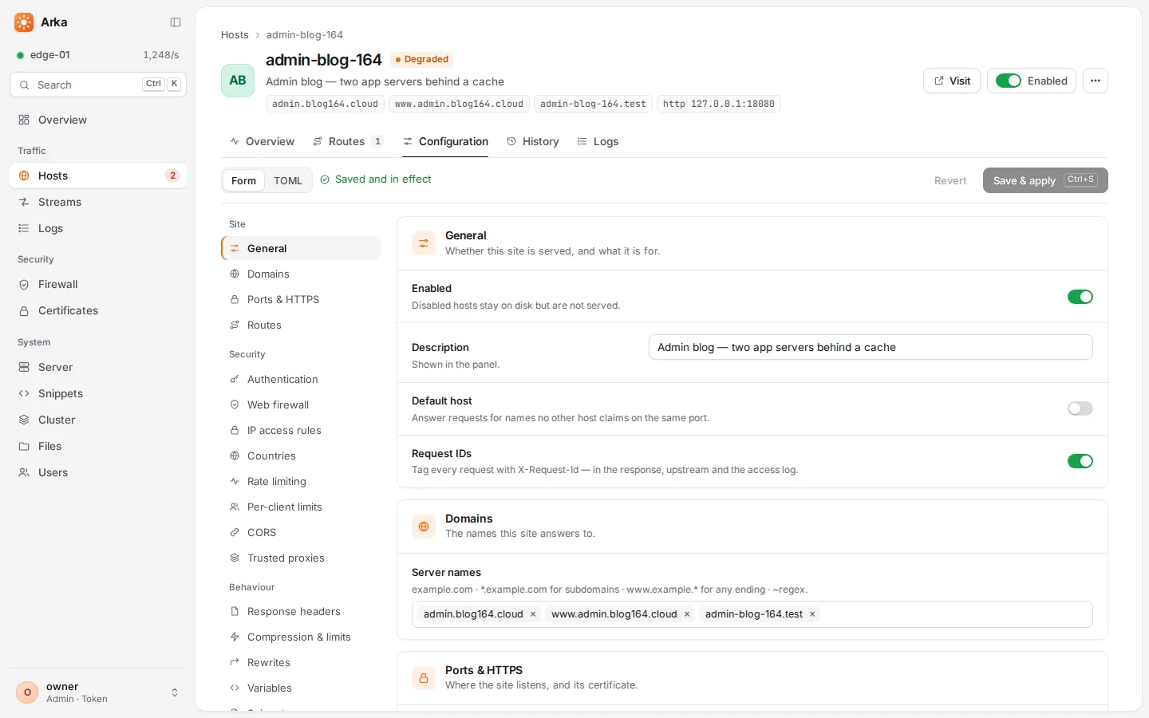Open the History tab

533,141
